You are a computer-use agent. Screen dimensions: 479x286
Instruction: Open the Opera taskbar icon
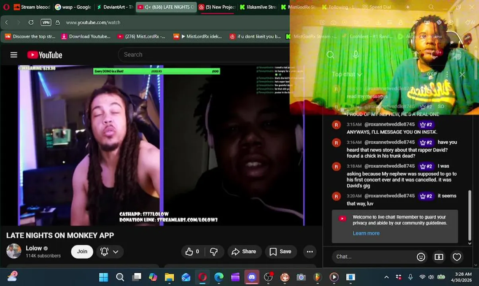(x=202, y=277)
